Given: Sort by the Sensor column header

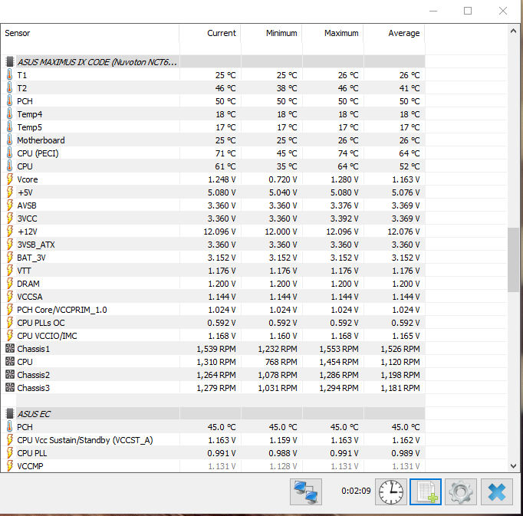Looking at the screenshot, I should click(x=90, y=33).
